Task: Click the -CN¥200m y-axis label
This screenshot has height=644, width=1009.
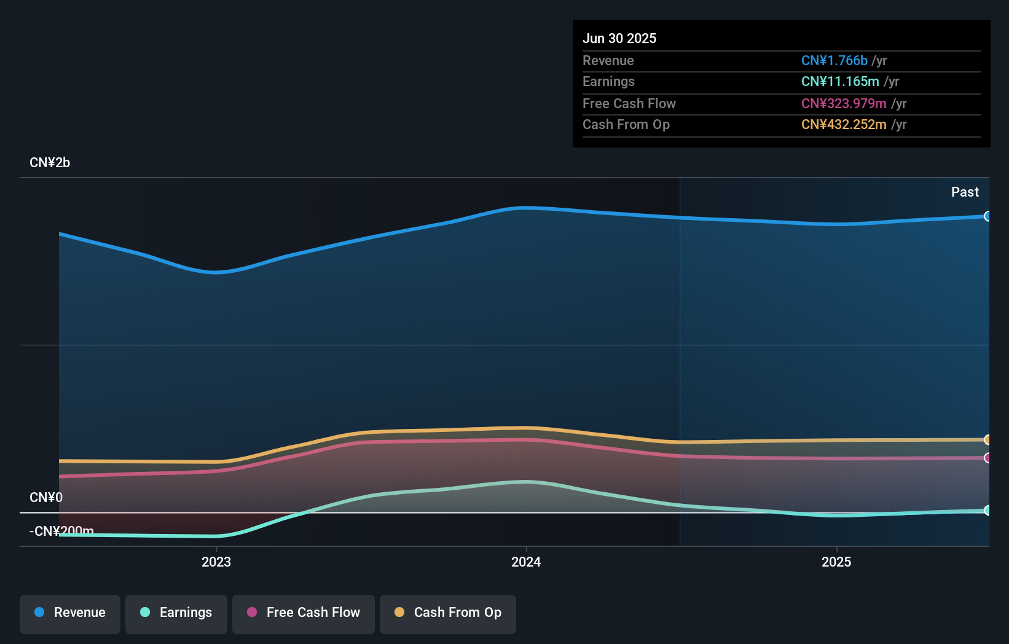Action: tap(61, 531)
